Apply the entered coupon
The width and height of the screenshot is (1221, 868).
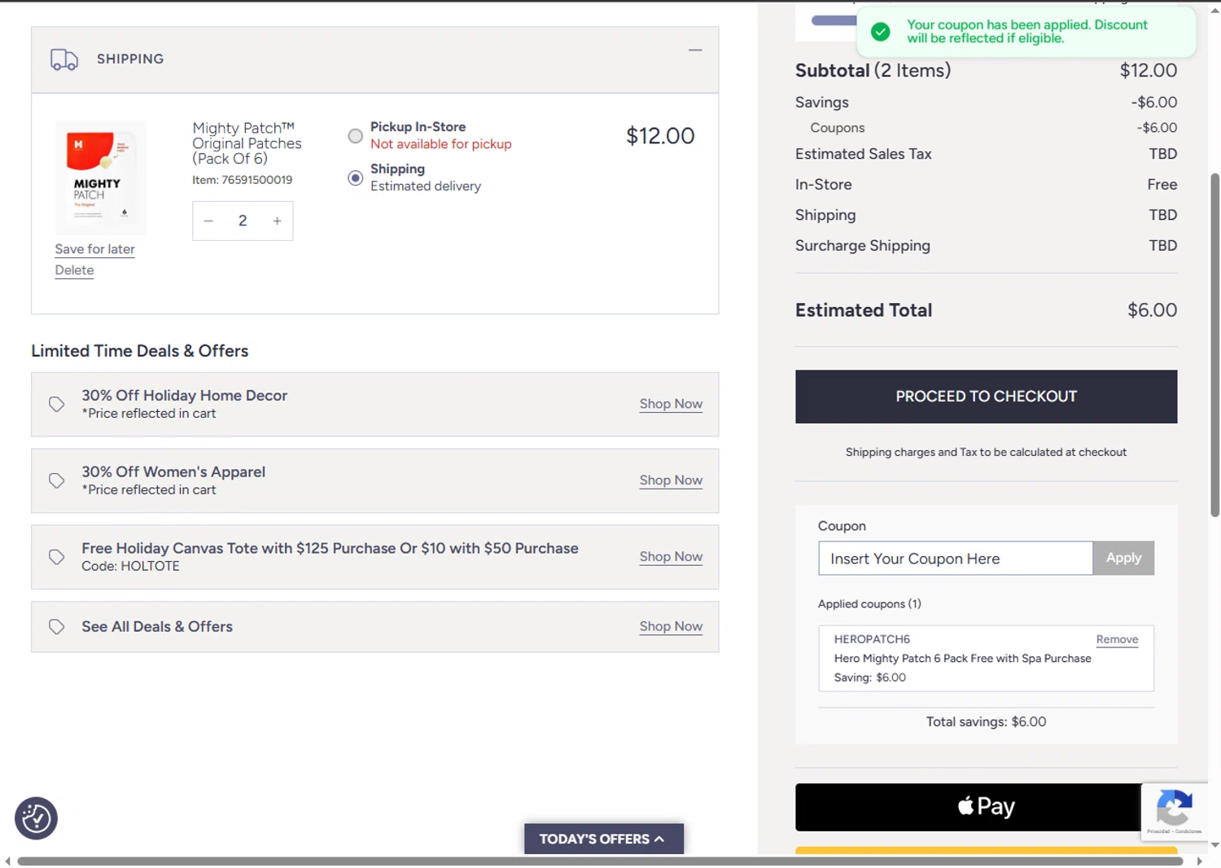click(x=1123, y=559)
